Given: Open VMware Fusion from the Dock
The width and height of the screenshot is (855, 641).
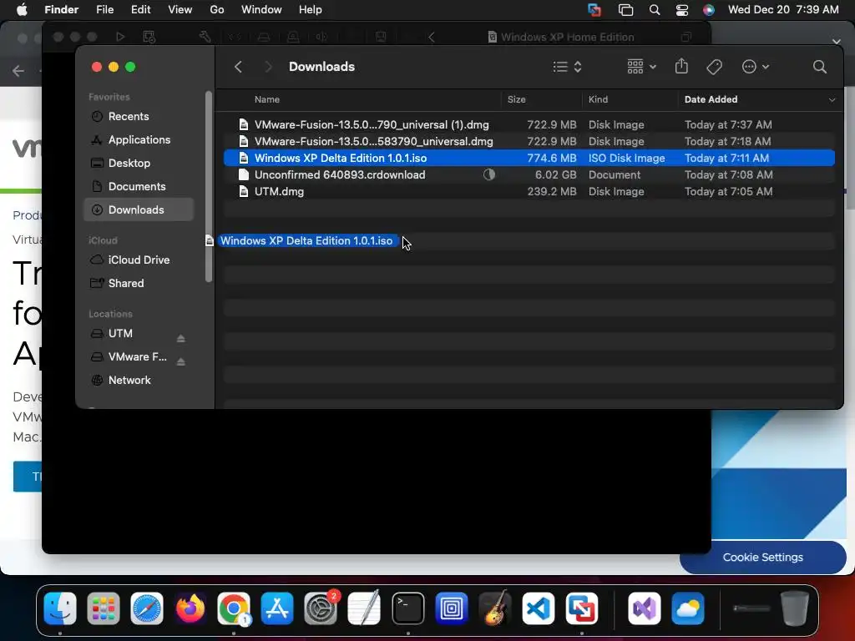Looking at the screenshot, I should (x=582, y=608).
